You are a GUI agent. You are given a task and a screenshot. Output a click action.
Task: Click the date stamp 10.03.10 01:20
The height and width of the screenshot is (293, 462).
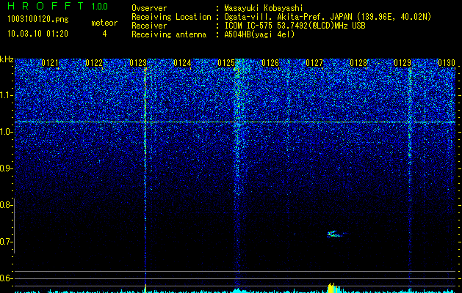point(37,34)
